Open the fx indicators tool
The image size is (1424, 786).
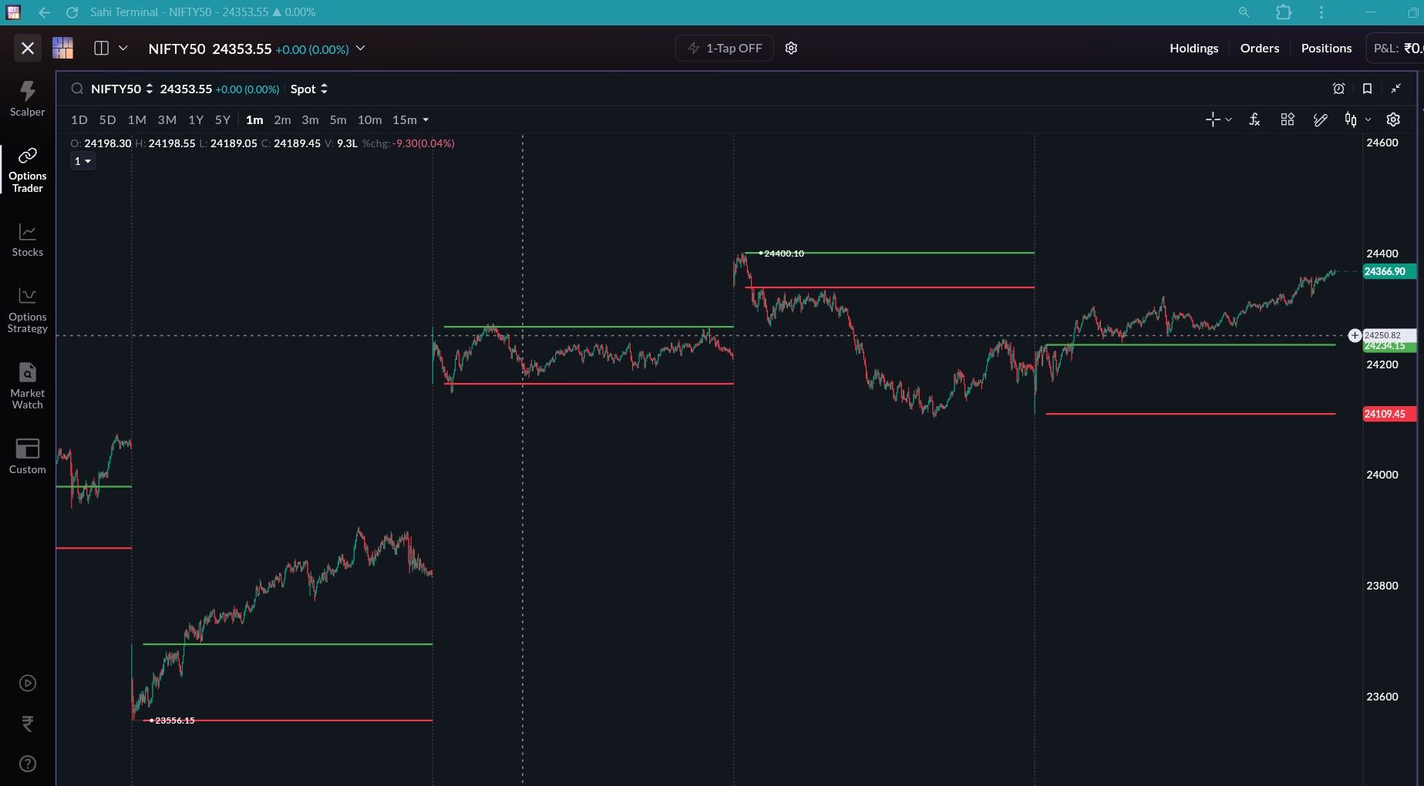point(1254,119)
